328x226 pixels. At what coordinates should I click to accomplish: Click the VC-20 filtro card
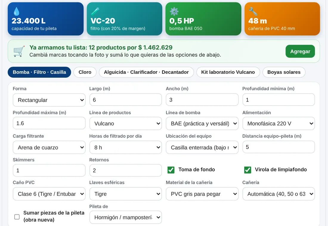124,19
